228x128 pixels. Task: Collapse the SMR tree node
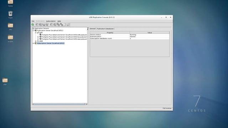(36, 33)
